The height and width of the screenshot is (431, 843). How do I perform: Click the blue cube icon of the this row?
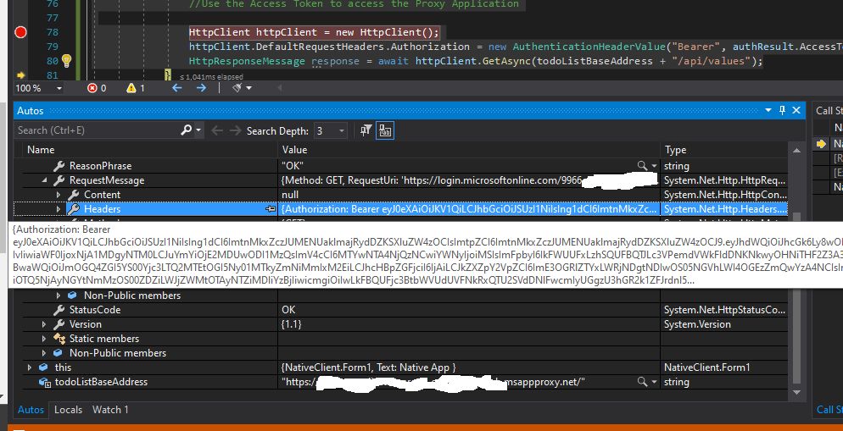tap(44, 367)
